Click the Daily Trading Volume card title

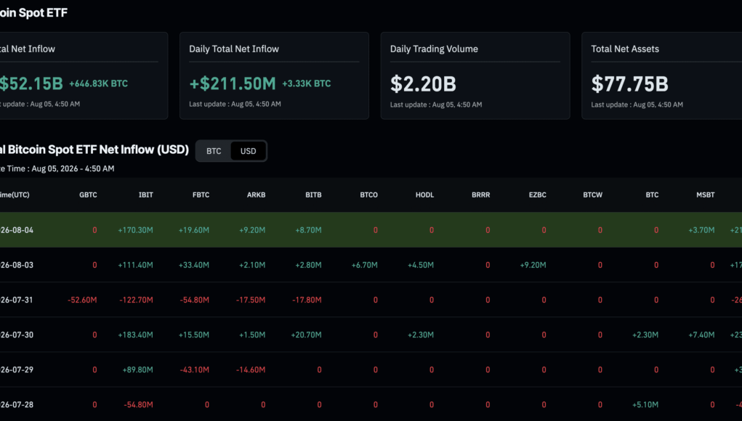pos(434,49)
